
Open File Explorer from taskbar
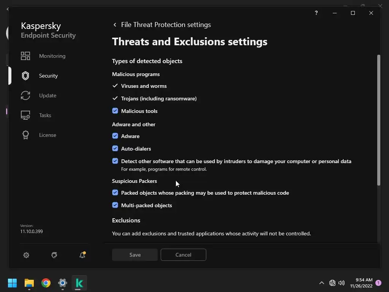coord(29,283)
